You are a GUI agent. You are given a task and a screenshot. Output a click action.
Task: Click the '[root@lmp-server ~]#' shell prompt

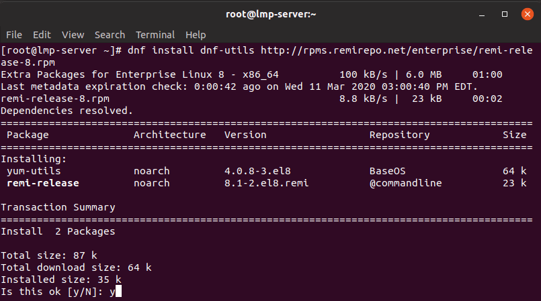pyautogui.click(x=61, y=50)
